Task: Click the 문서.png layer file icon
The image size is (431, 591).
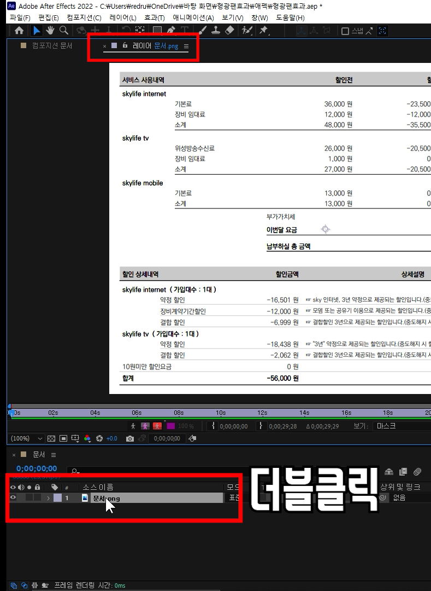Action: 85,498
